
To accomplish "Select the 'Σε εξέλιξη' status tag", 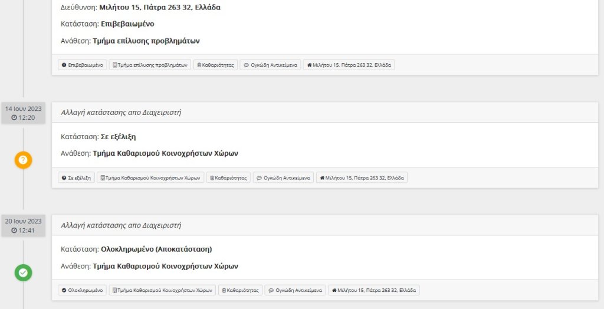I will pos(76,177).
